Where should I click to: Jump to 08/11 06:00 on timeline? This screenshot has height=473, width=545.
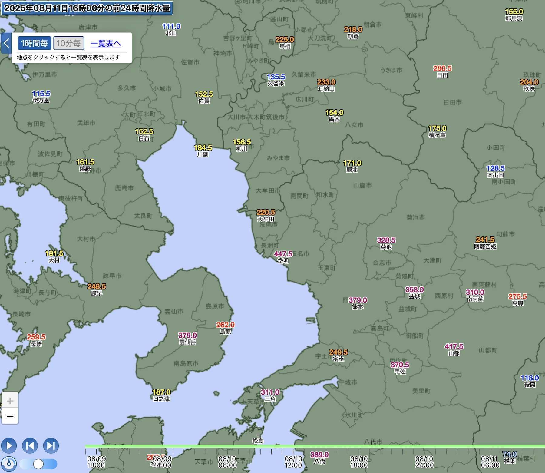490,462
